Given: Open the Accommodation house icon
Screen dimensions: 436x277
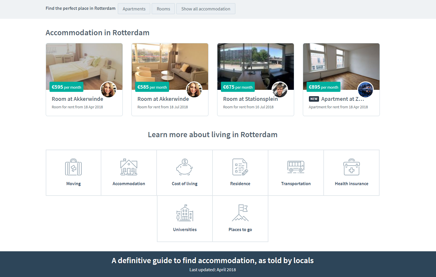Looking at the screenshot, I should 129,167.
